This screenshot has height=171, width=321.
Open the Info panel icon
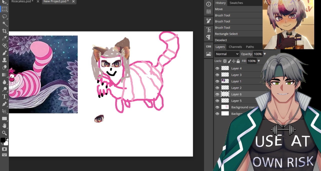click(x=208, y=4)
